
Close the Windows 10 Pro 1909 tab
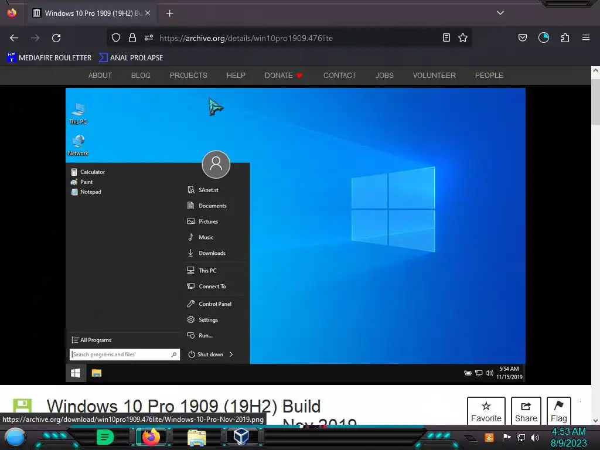[148, 13]
